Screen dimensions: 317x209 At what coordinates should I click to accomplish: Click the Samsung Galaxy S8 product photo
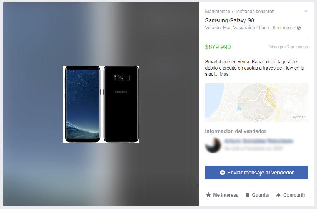pyautogui.click(x=101, y=104)
